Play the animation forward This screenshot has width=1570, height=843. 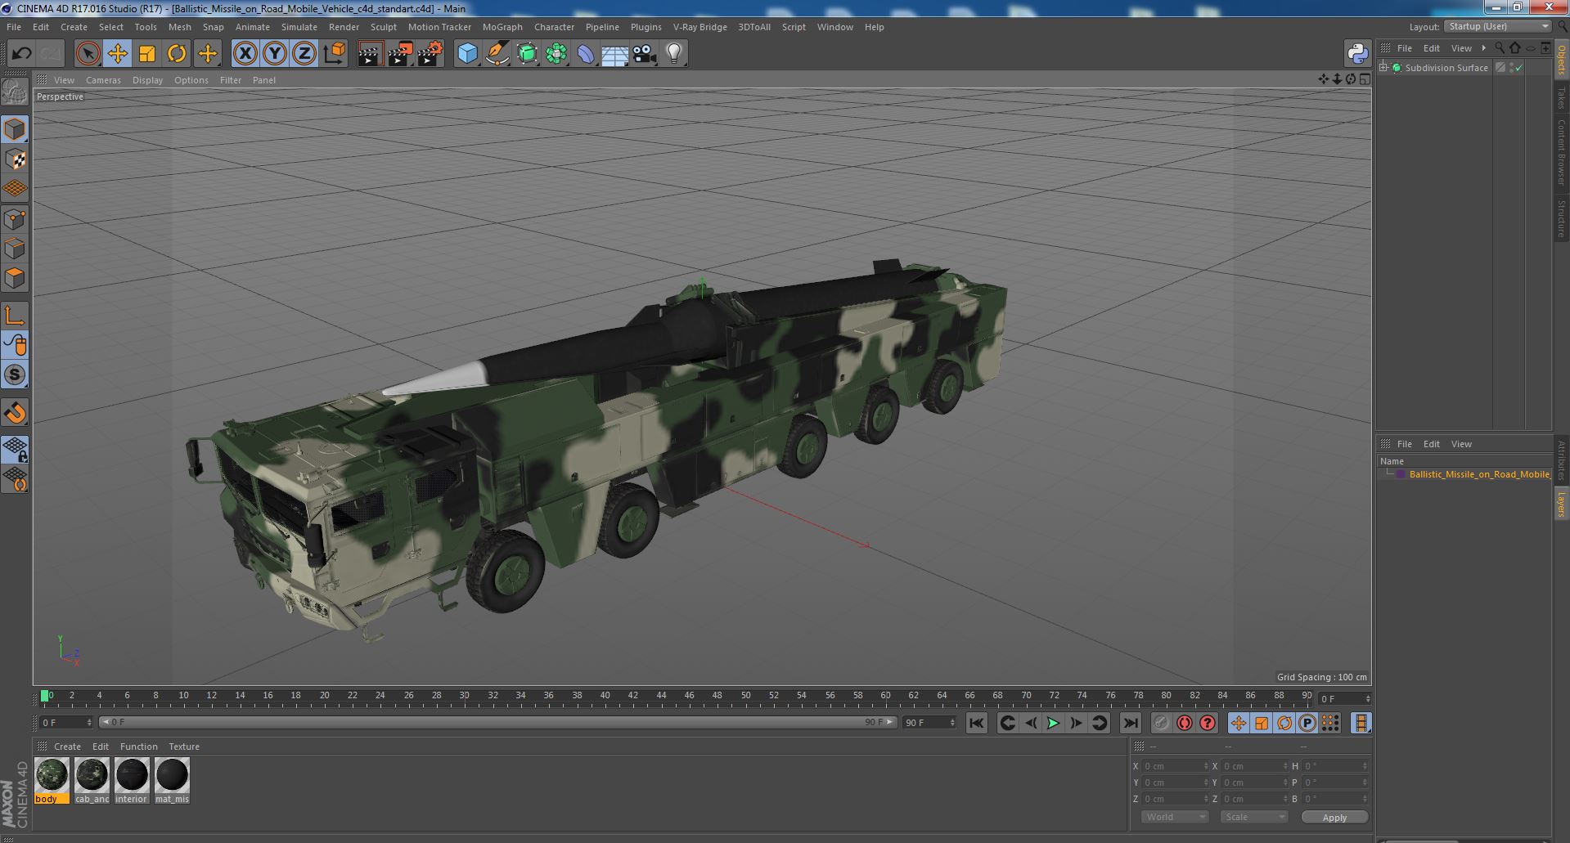point(1053,723)
